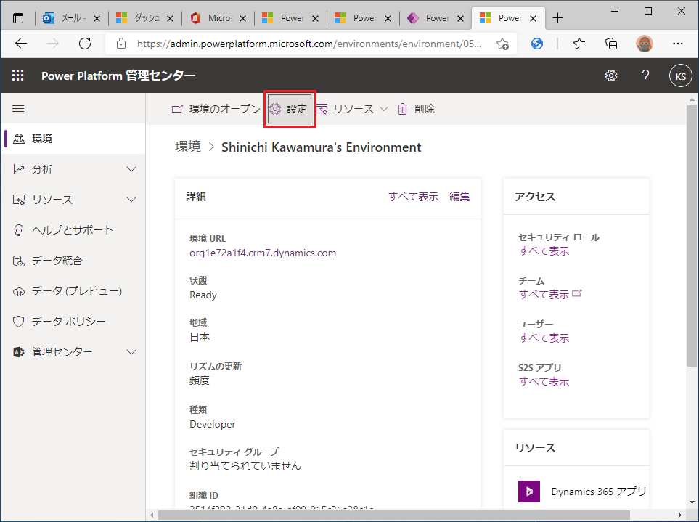Add this page to favorites star icon

coord(502,44)
